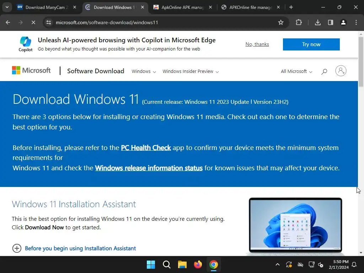Click the Download Windows 11 heading
This screenshot has width=364, height=273.
tap(76, 100)
